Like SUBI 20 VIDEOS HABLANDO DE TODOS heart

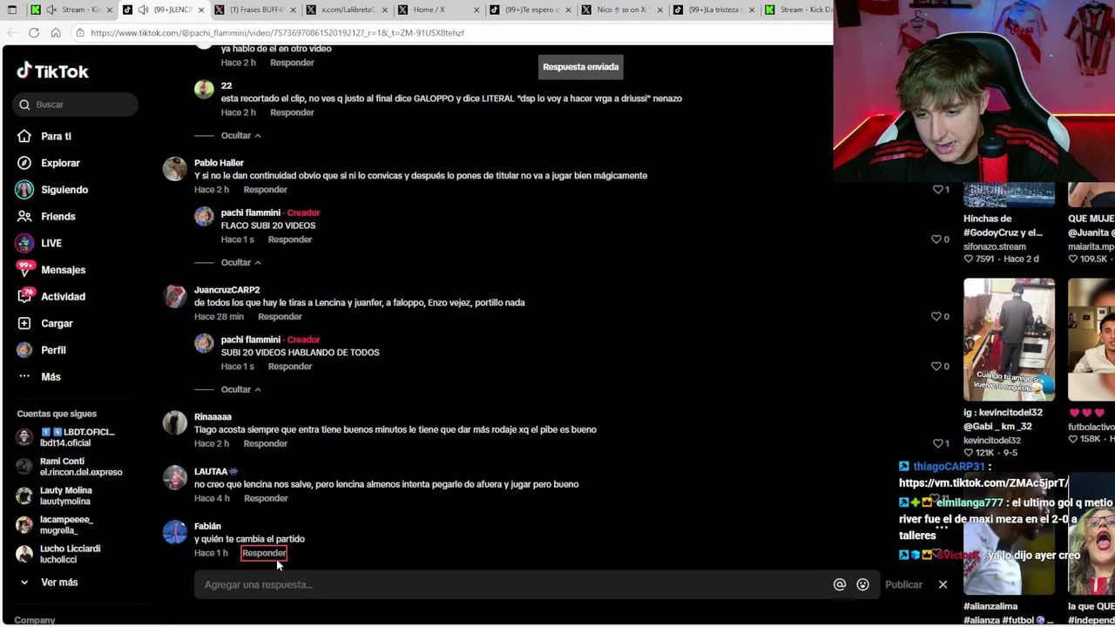[x=937, y=367]
